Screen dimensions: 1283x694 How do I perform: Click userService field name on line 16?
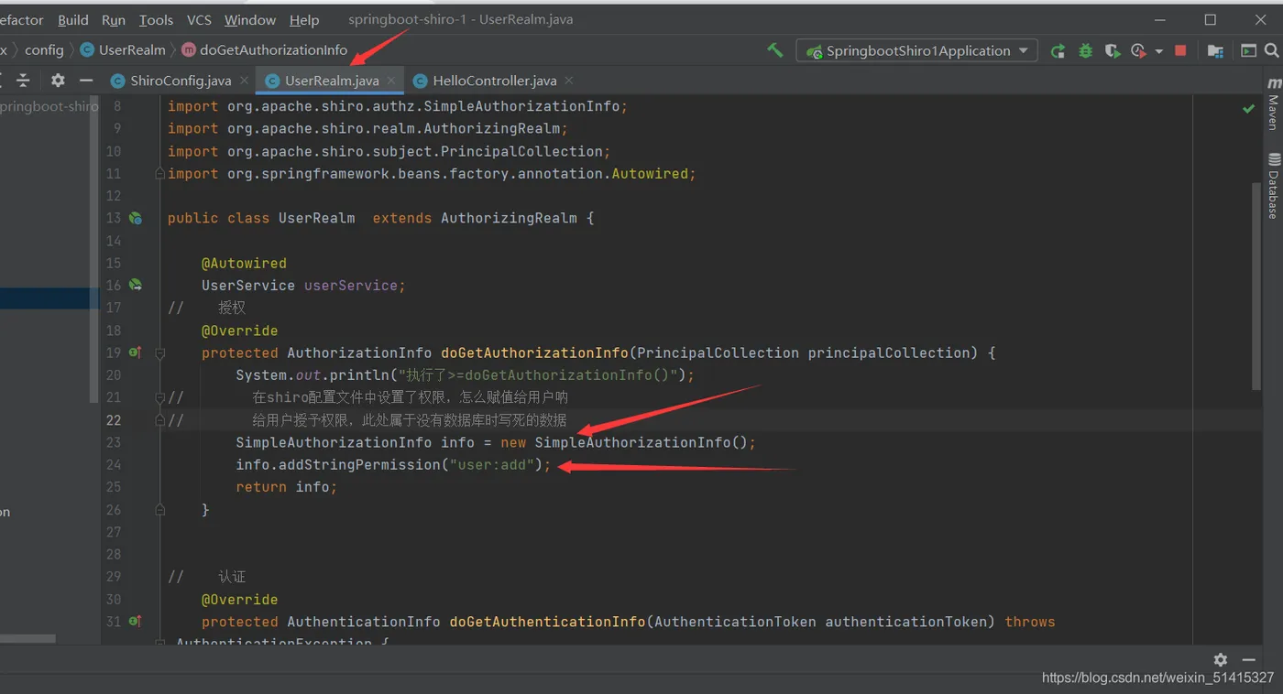pyautogui.click(x=351, y=286)
